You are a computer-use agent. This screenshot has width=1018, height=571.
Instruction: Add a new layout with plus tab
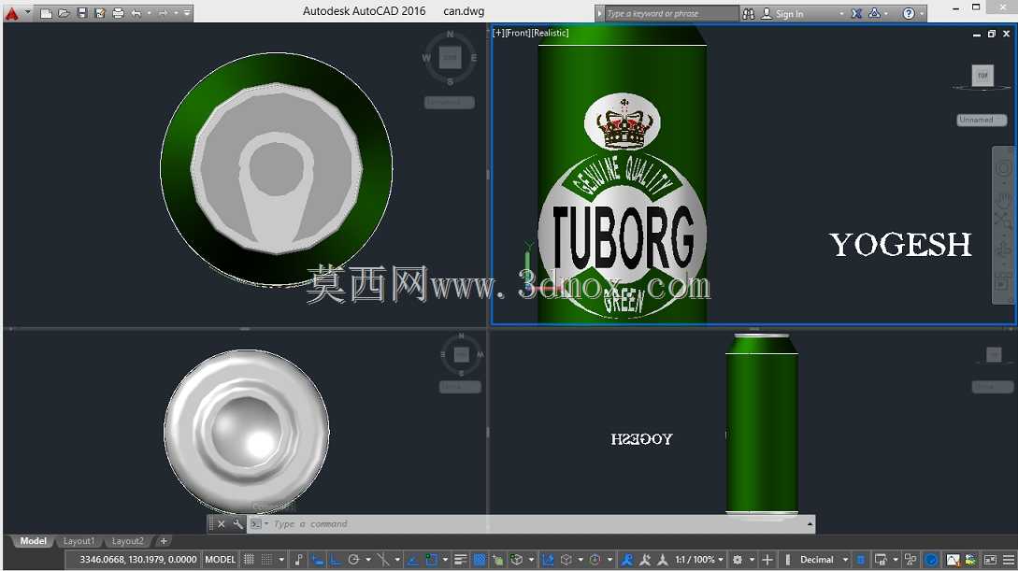click(164, 541)
